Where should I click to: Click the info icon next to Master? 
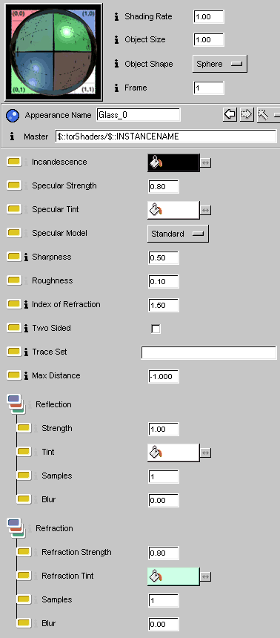(x=12, y=137)
